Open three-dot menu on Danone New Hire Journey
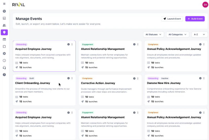This screenshot has height=140, width=209. click(x=204, y=78)
